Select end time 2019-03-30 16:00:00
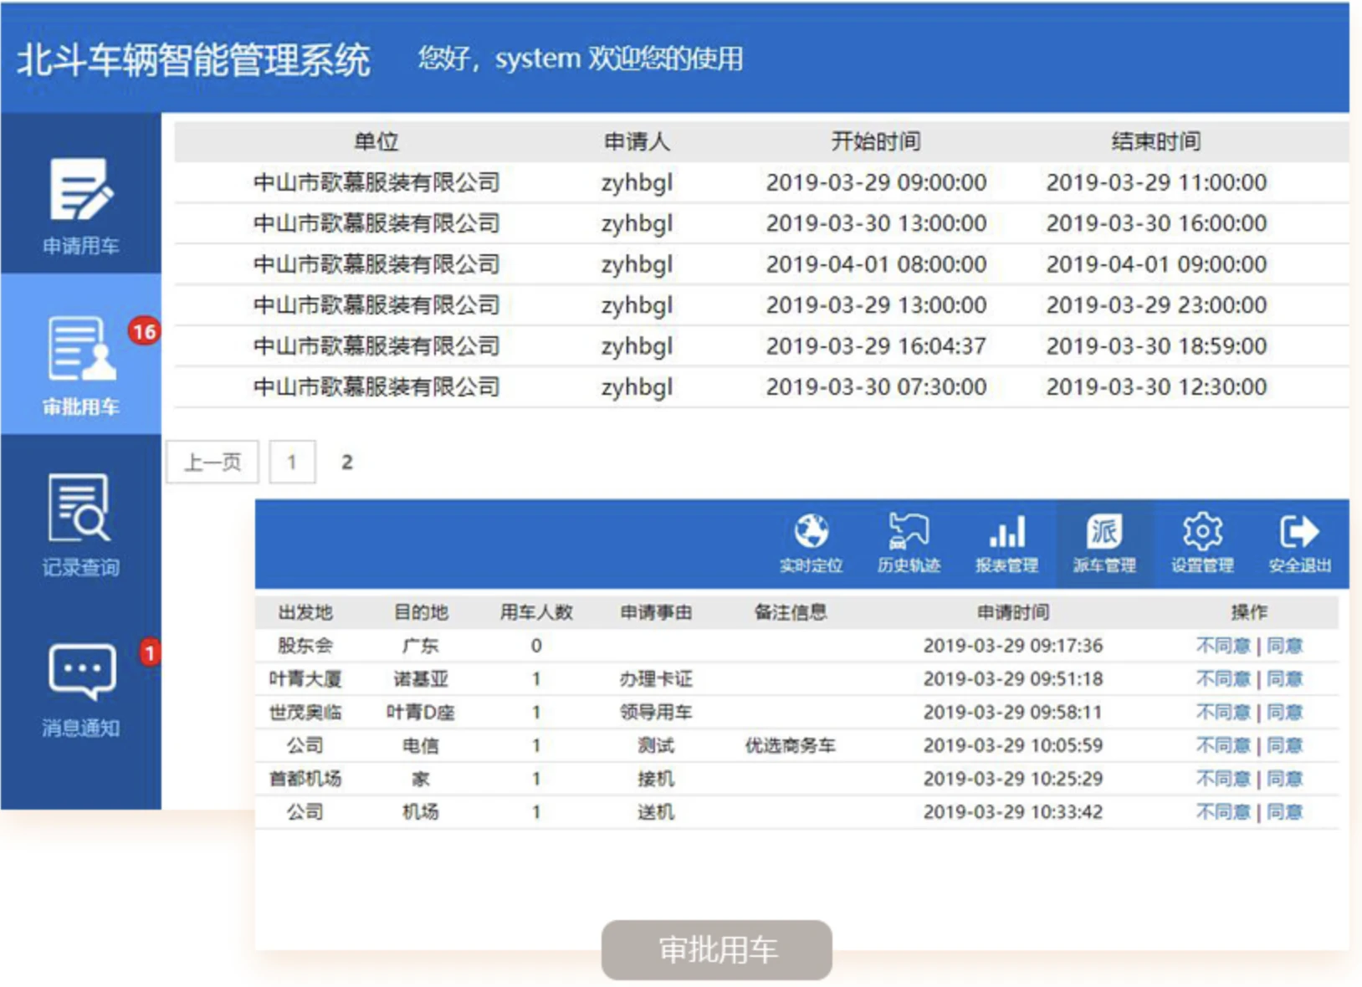 tap(1156, 223)
